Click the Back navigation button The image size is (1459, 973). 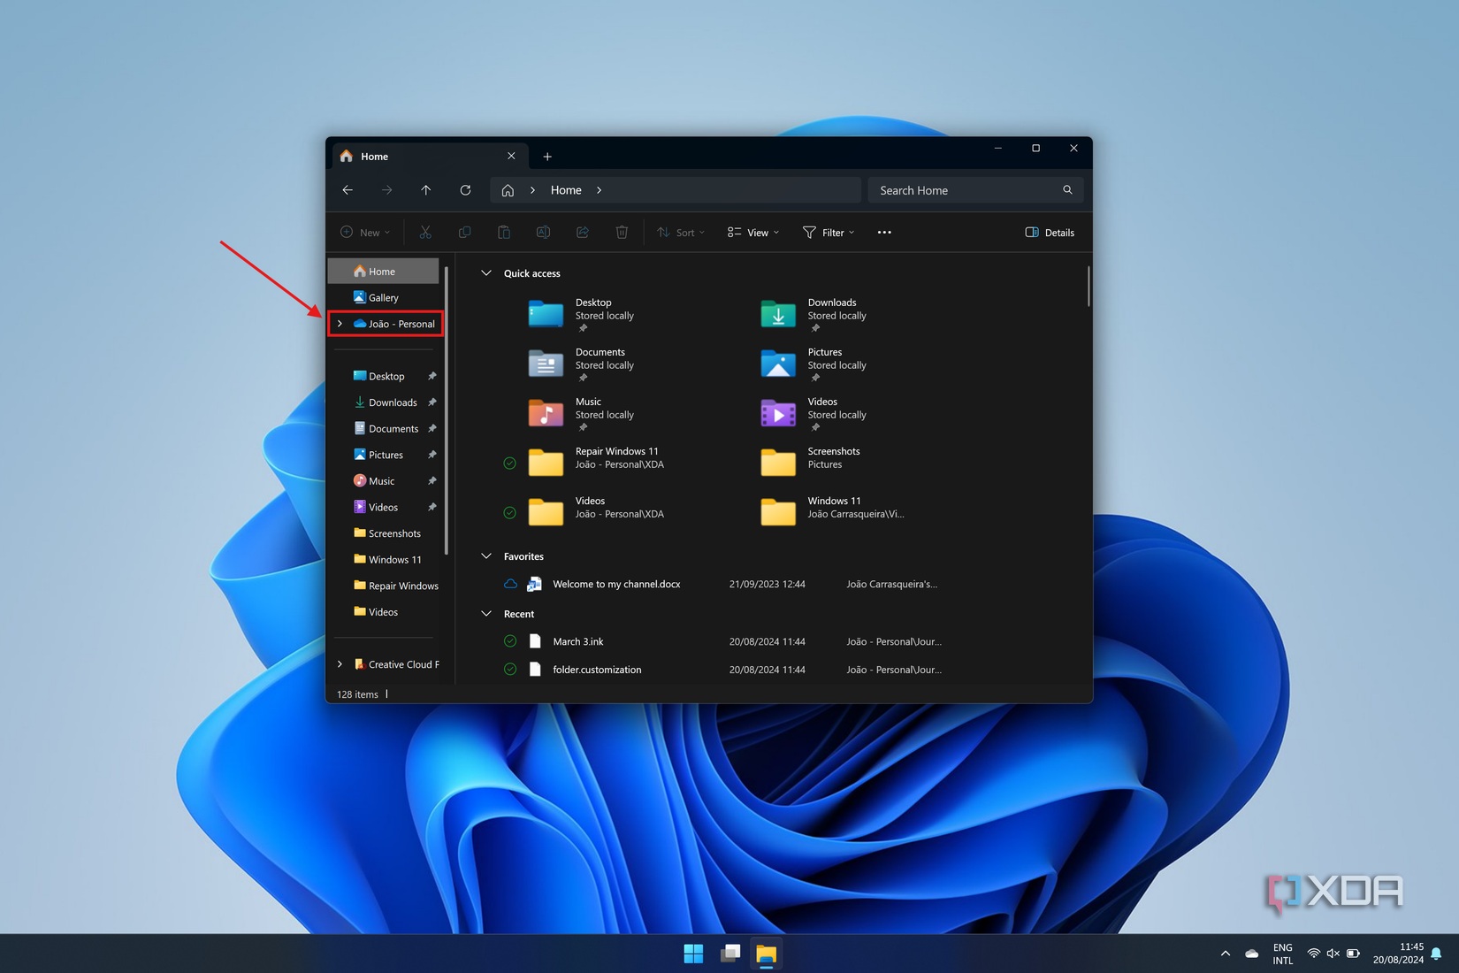click(347, 189)
